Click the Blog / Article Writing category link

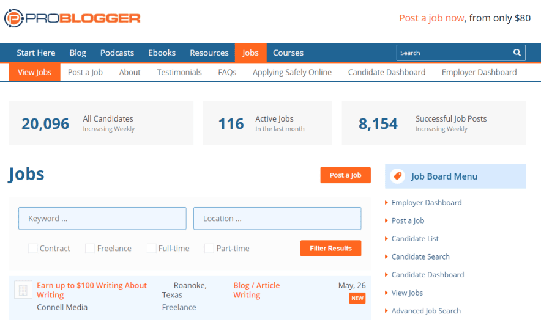click(x=256, y=290)
